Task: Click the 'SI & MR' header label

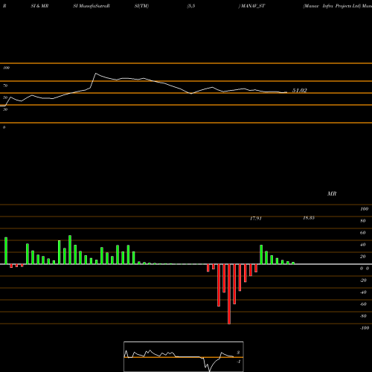Action: [39, 6]
